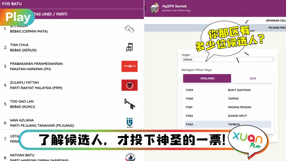Screen dimensions: 286x161
Task: Select the PARLIMEN tab
Action: click(x=207, y=78)
